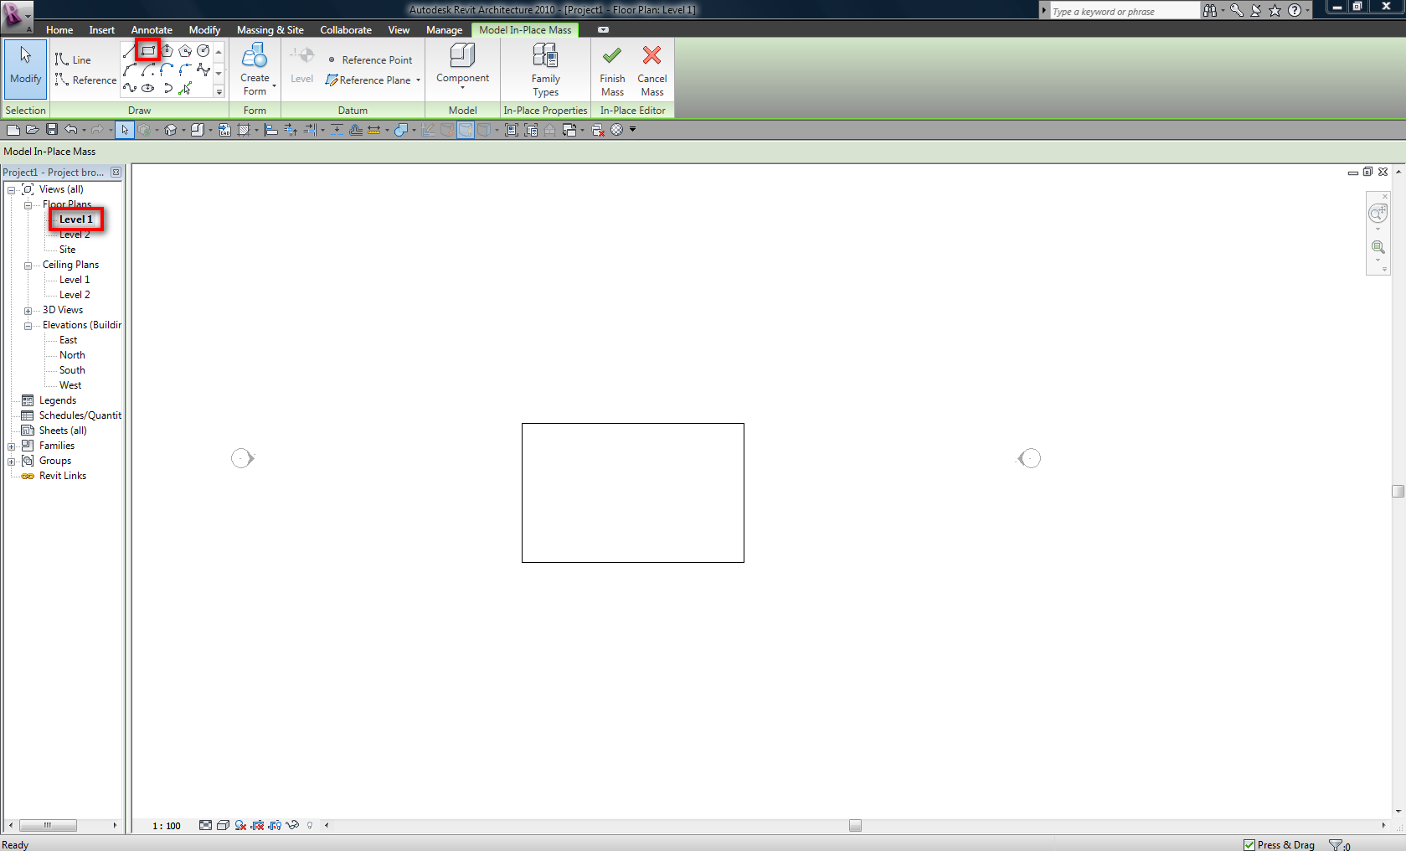Expand the Groups tree node
This screenshot has height=851, width=1406.
coord(12,462)
